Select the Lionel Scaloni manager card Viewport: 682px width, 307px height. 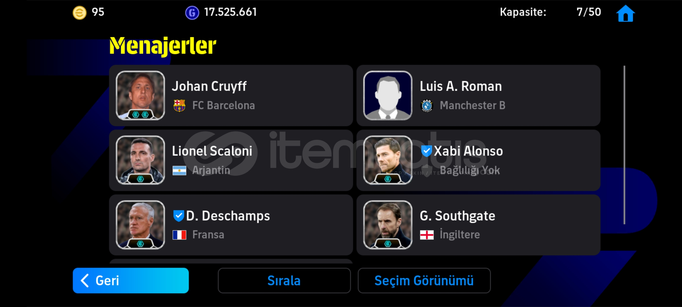(x=231, y=160)
